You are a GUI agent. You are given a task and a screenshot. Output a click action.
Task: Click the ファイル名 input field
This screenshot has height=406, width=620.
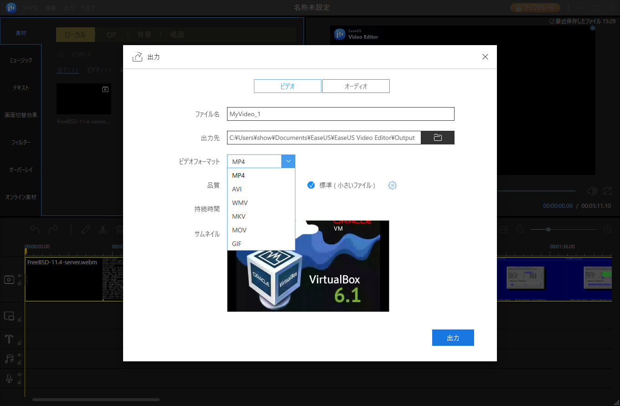tap(341, 114)
